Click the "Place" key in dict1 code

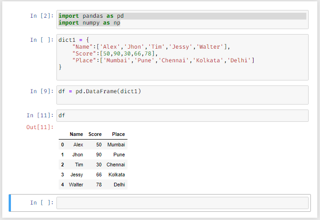pos(84,60)
